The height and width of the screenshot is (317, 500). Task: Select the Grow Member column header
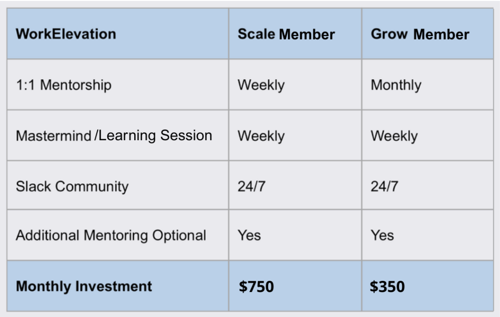[x=428, y=34]
